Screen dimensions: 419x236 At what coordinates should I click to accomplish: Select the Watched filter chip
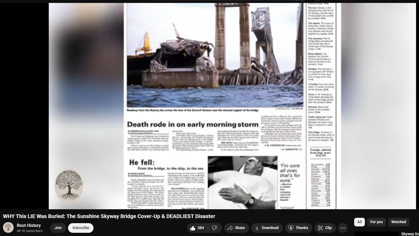(x=399, y=222)
